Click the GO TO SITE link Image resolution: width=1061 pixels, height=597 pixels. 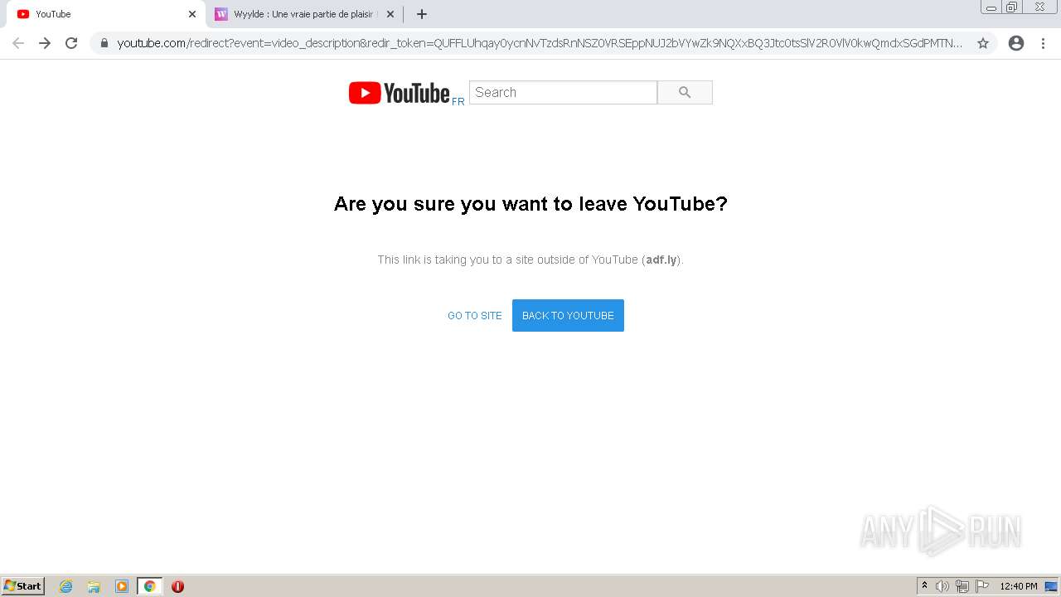pyautogui.click(x=475, y=316)
